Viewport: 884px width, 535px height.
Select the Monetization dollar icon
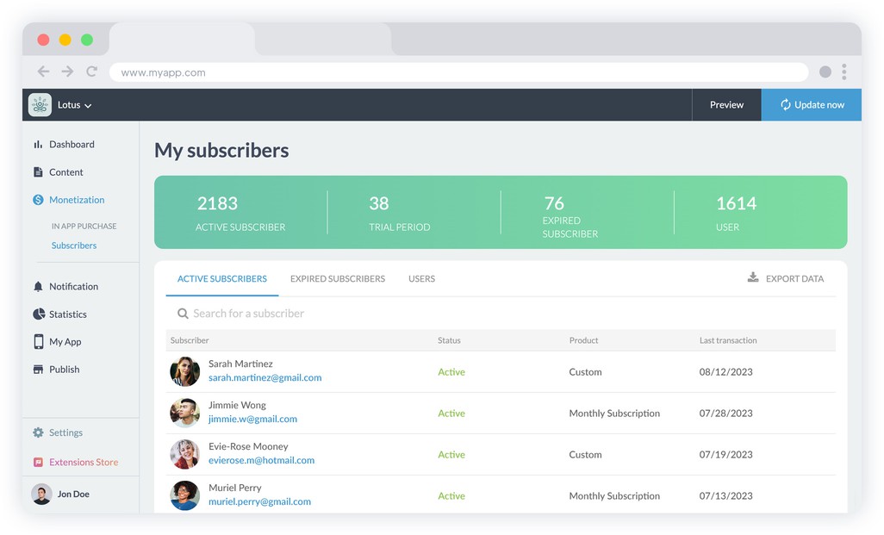pos(38,200)
